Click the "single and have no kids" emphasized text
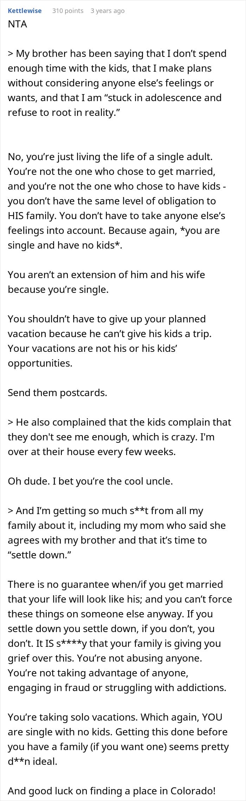 point(65,245)
